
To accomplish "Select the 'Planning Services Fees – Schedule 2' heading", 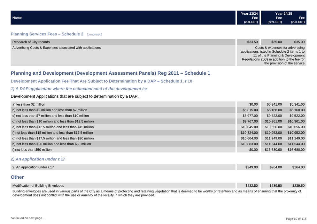I will [47, 34].
